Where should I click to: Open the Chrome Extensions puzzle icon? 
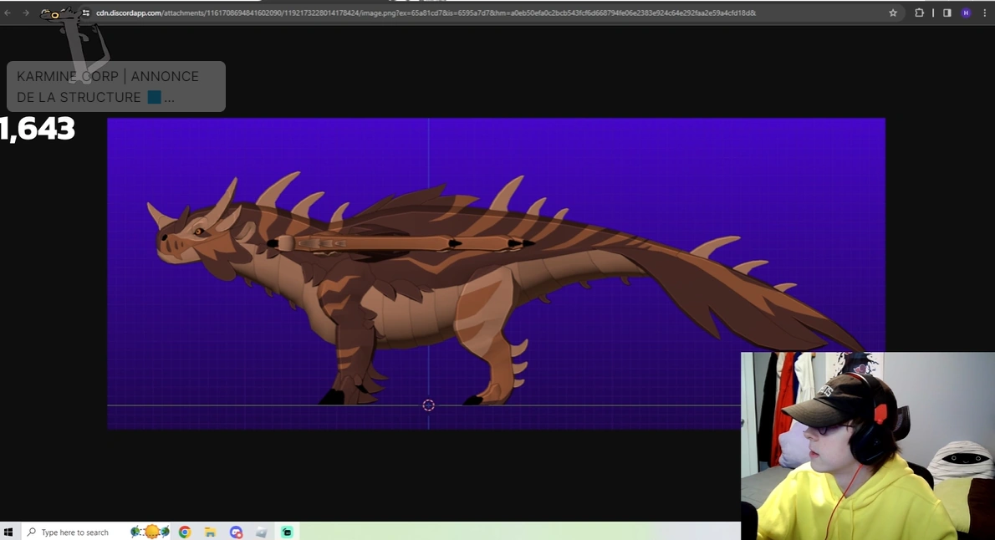(x=919, y=13)
